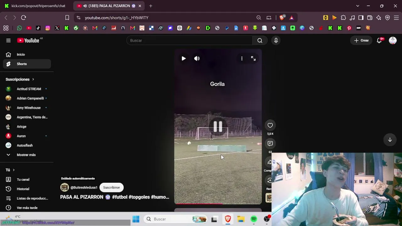Screen dimensions: 402x226
Task: Open File Explorer from the taskbar
Action: (x=241, y=219)
